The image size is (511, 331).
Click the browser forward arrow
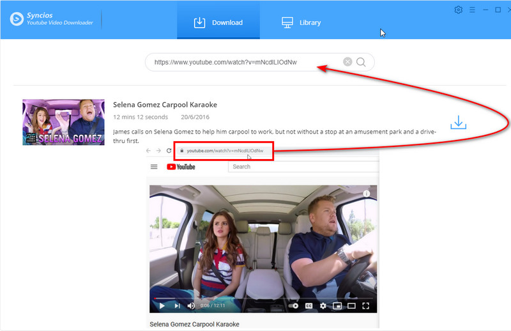[158, 151]
